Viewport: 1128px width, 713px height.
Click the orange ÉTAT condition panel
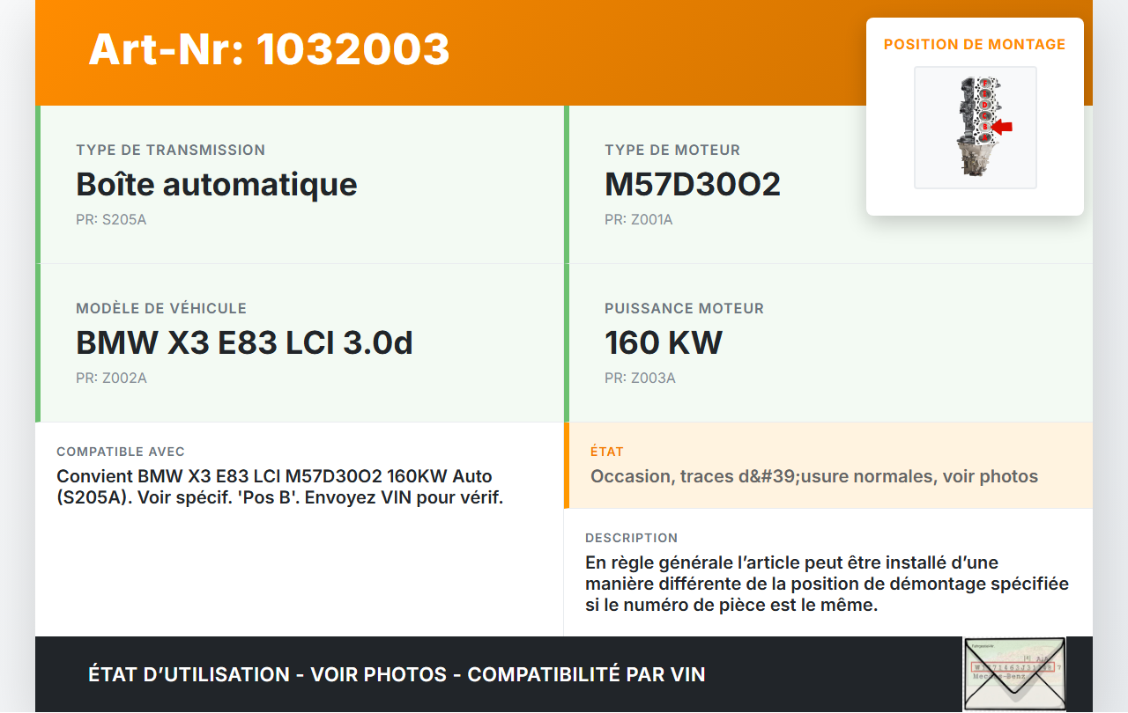coord(827,466)
